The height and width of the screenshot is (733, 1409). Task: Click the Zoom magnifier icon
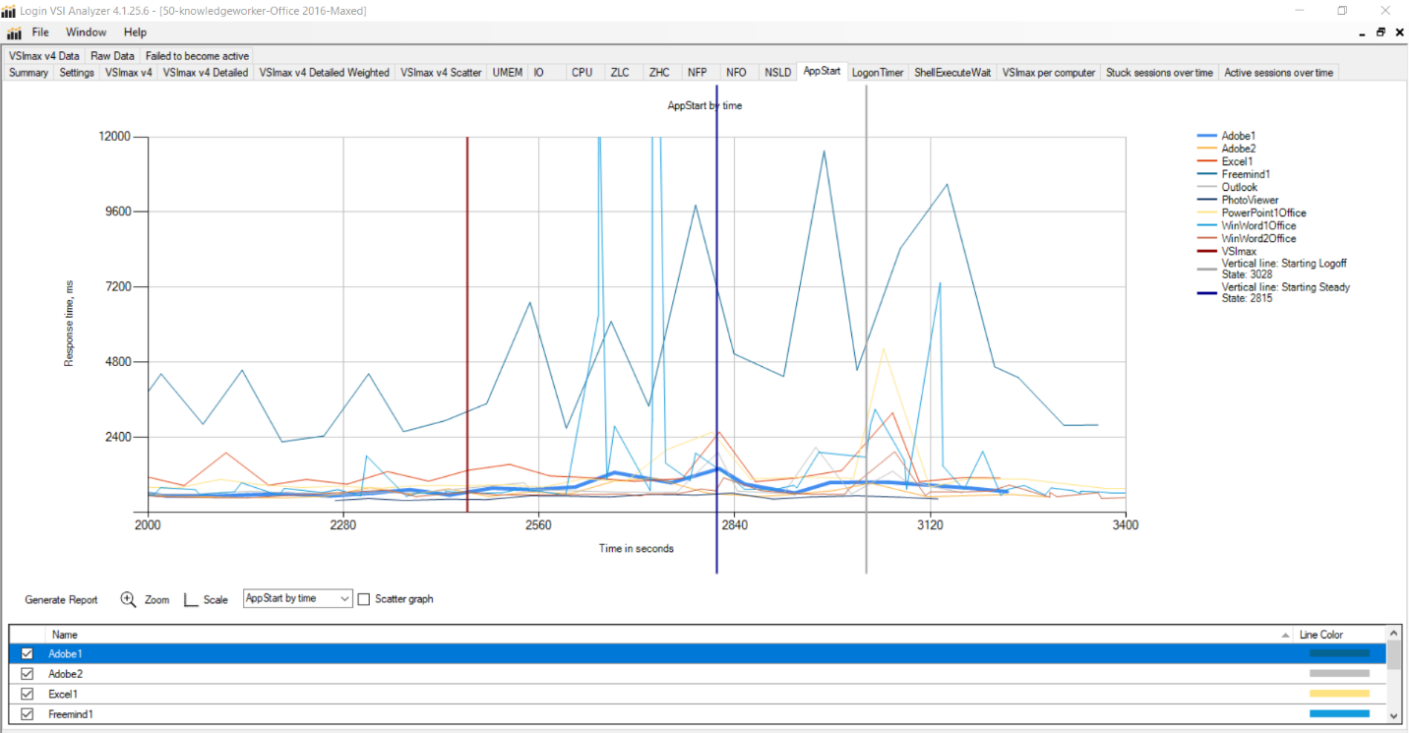(x=129, y=599)
